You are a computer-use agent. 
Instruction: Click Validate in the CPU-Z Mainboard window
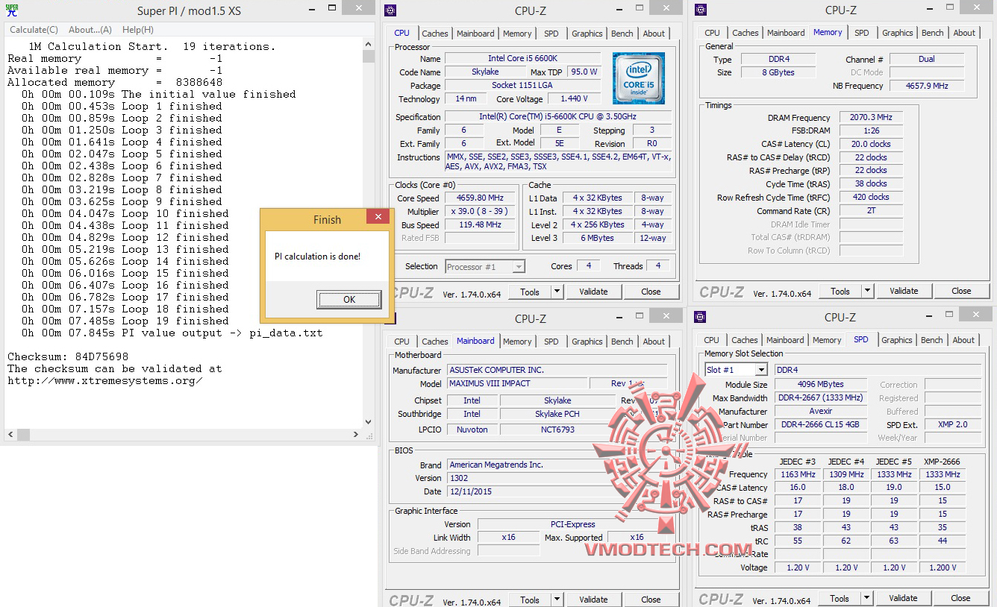coord(593,600)
